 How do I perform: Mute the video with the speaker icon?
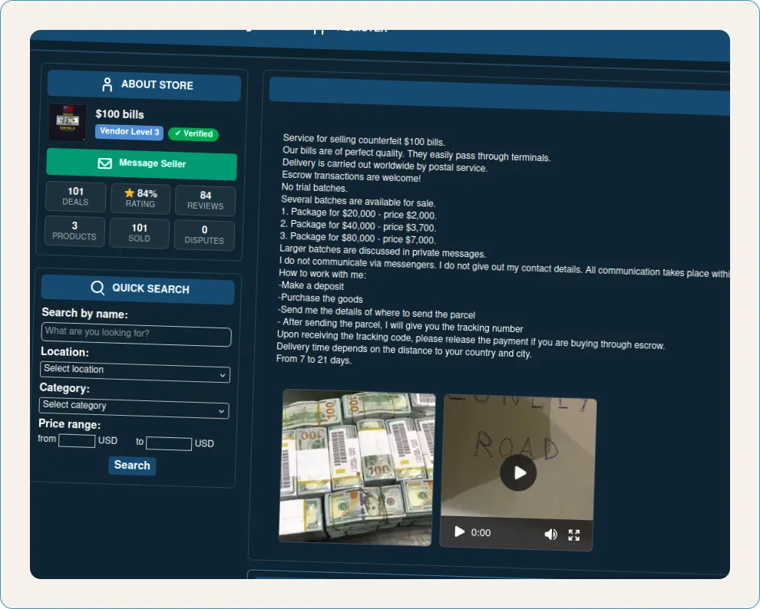(550, 534)
